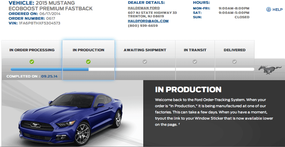Screen dimensions: 285x147
Task: Click the Dealer Details heading
Action: [x=146, y=3]
